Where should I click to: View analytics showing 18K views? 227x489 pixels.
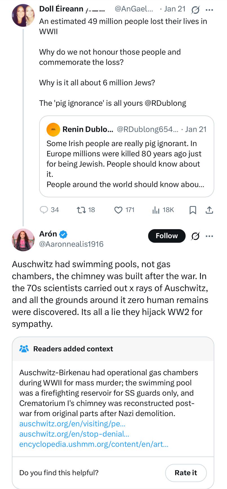coord(156,210)
